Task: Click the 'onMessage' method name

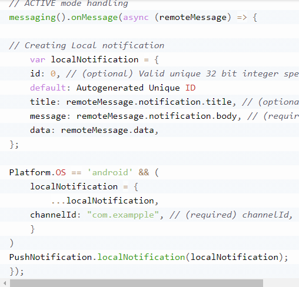Action: tap(94, 18)
